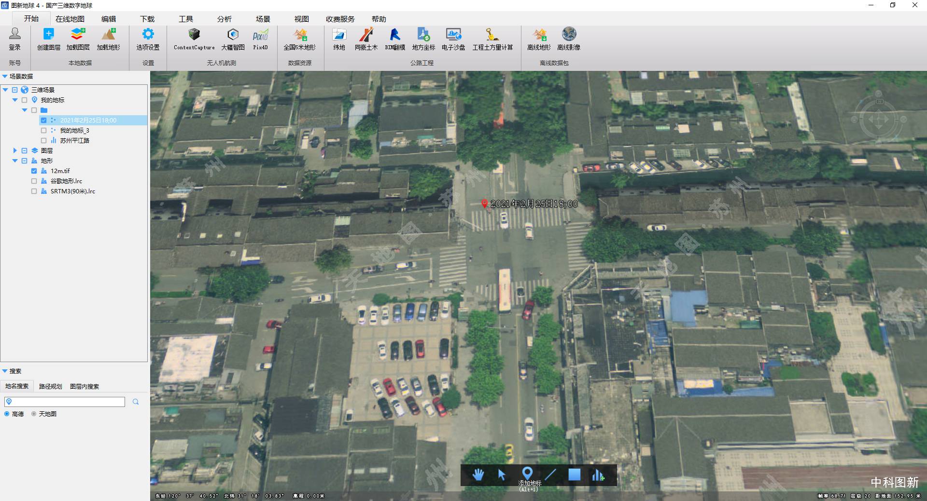The image size is (927, 501).
Task: Select the 谷歌地形.lrc tree item
Action: click(x=66, y=181)
